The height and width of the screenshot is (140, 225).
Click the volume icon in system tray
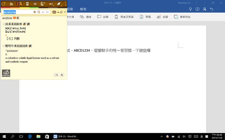(x=184, y=137)
